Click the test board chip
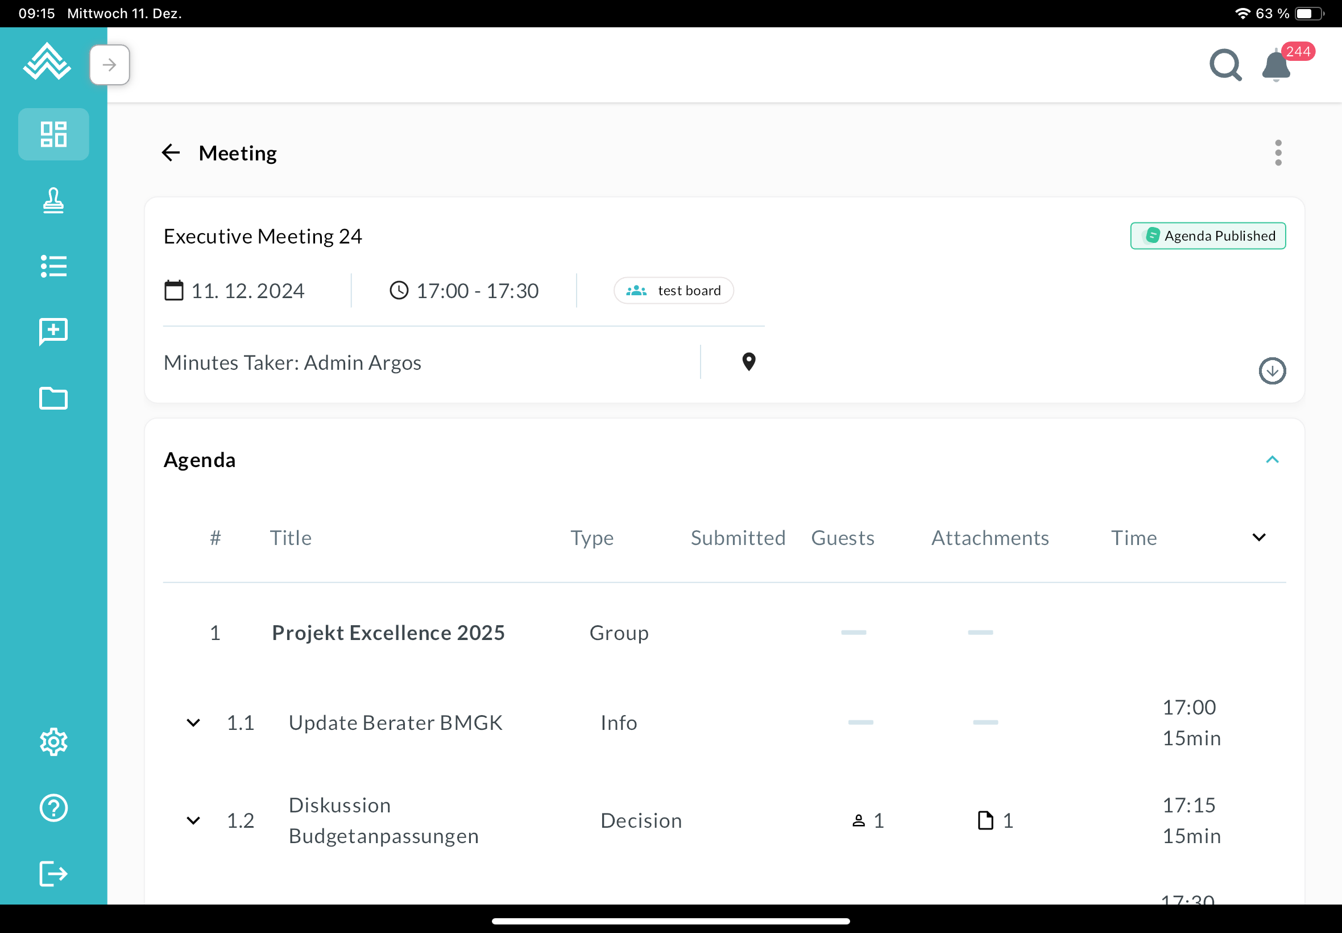Viewport: 1342px width, 933px height. [x=673, y=291]
